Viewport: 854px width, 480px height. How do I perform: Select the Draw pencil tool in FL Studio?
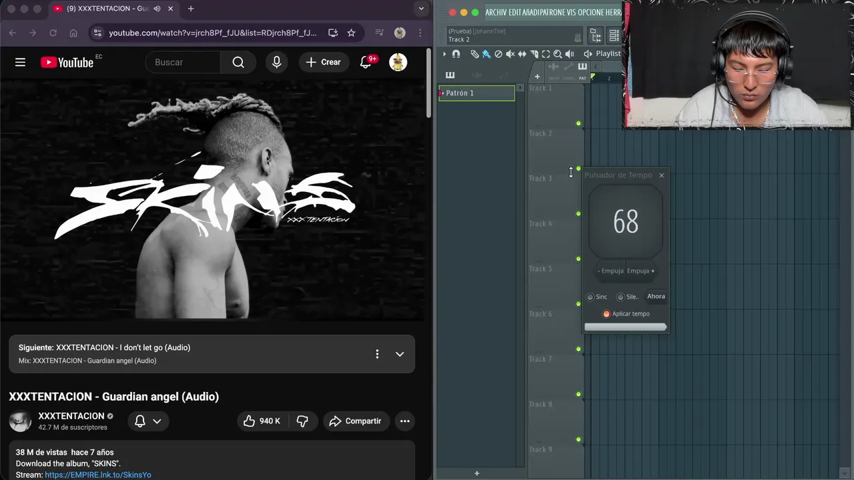(x=474, y=54)
